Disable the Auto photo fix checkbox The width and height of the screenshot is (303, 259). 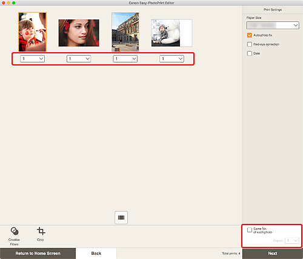pos(250,35)
